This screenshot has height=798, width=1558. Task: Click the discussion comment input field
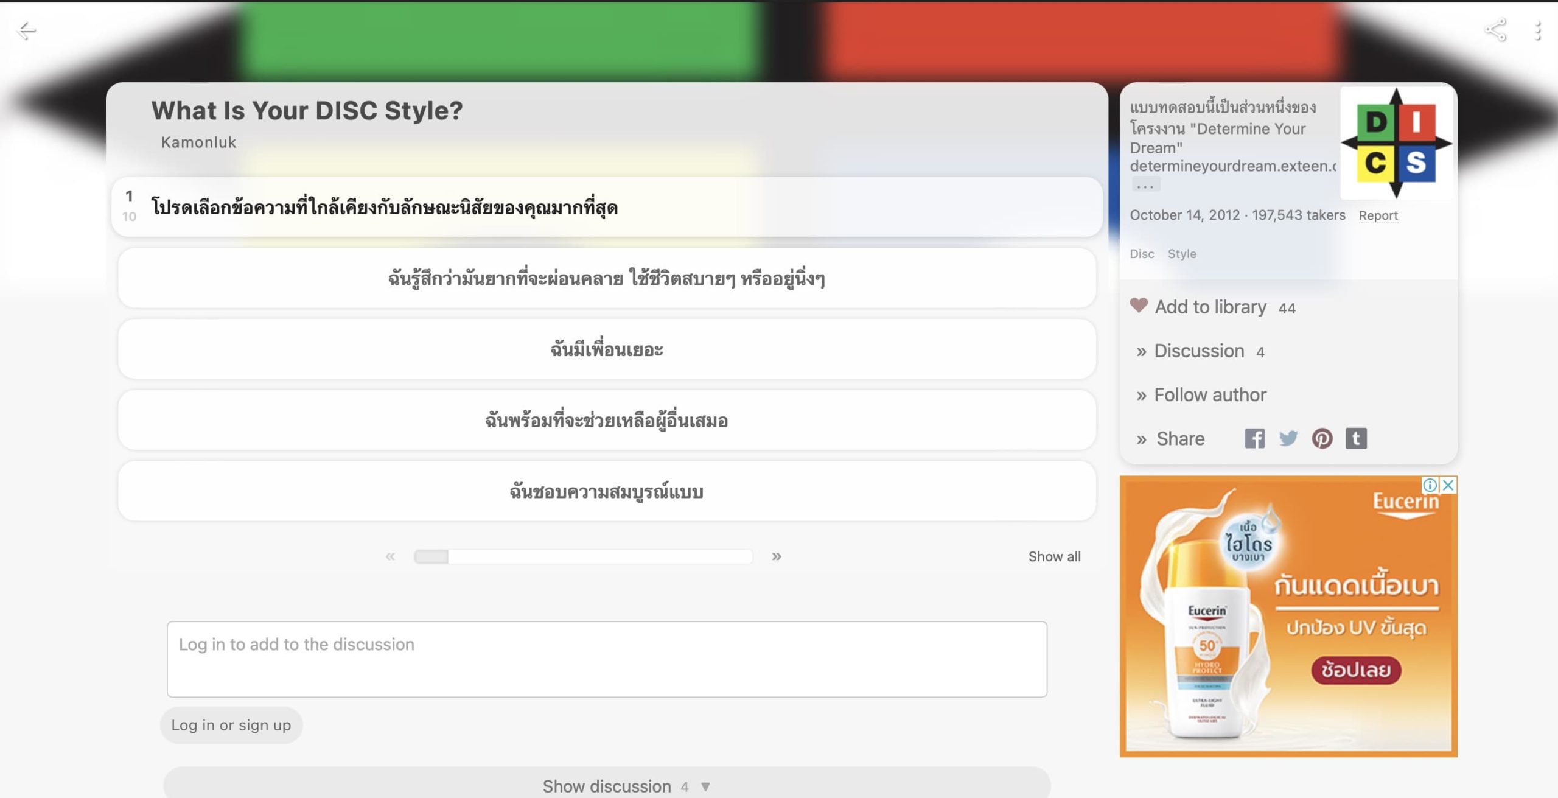tap(607, 659)
